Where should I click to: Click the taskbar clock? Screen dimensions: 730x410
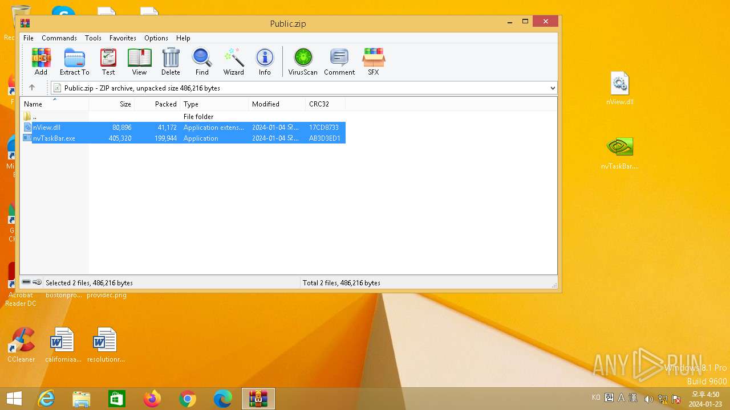click(x=704, y=399)
